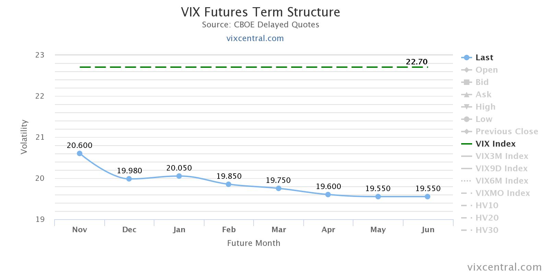The width and height of the screenshot is (549, 274).
Task: Click the vixcentral.com watermark text
Action: [x=504, y=267]
